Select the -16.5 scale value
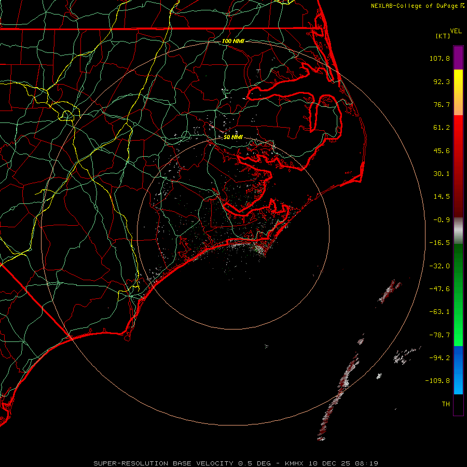 tap(439, 243)
